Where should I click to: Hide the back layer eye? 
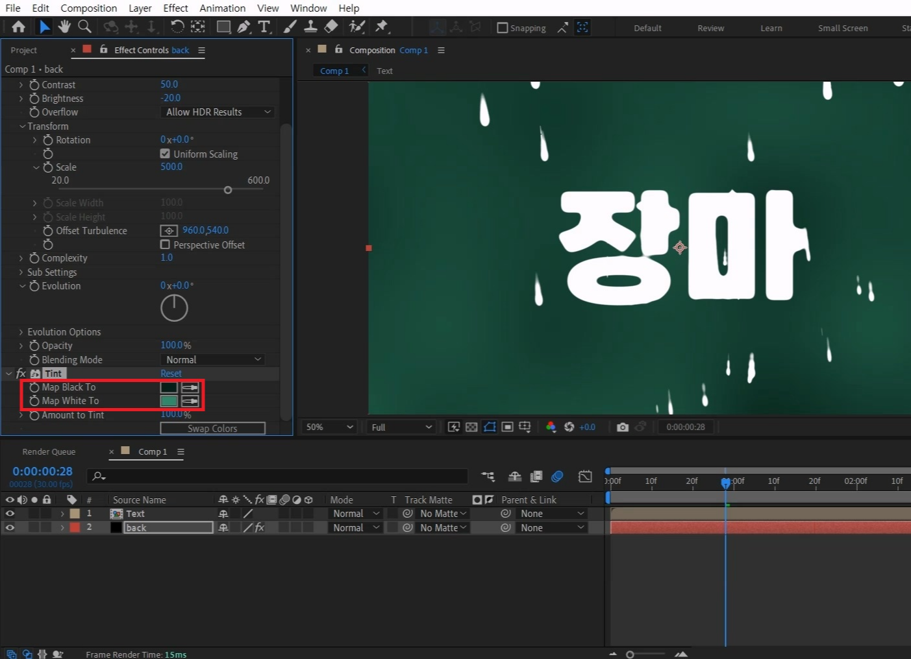click(10, 528)
